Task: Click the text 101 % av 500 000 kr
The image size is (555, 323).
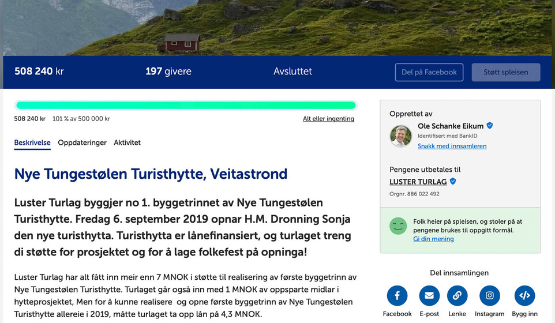Action: click(81, 119)
